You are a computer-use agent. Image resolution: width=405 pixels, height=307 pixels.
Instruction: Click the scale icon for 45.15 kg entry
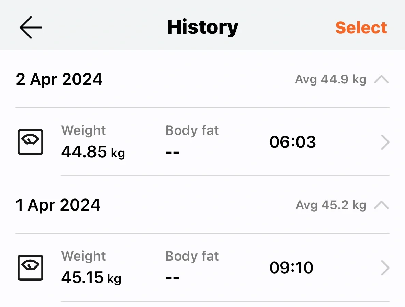click(31, 268)
